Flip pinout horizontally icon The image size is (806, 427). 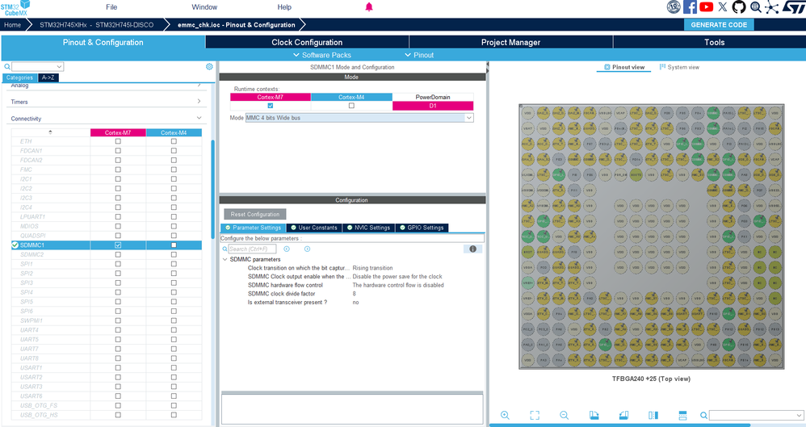point(653,415)
